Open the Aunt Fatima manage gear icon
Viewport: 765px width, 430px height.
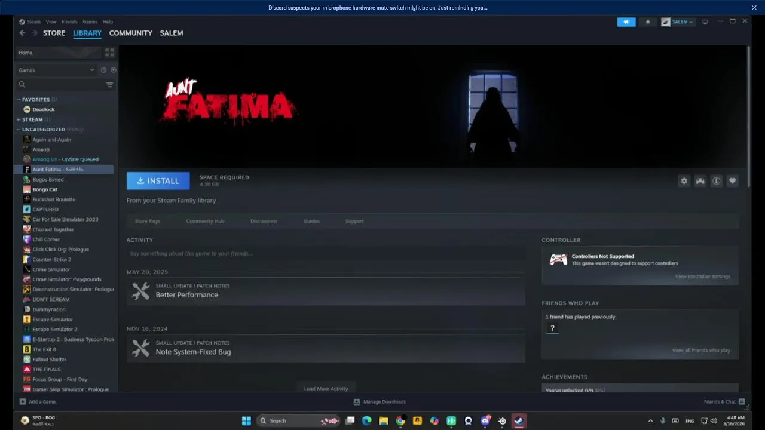point(684,181)
